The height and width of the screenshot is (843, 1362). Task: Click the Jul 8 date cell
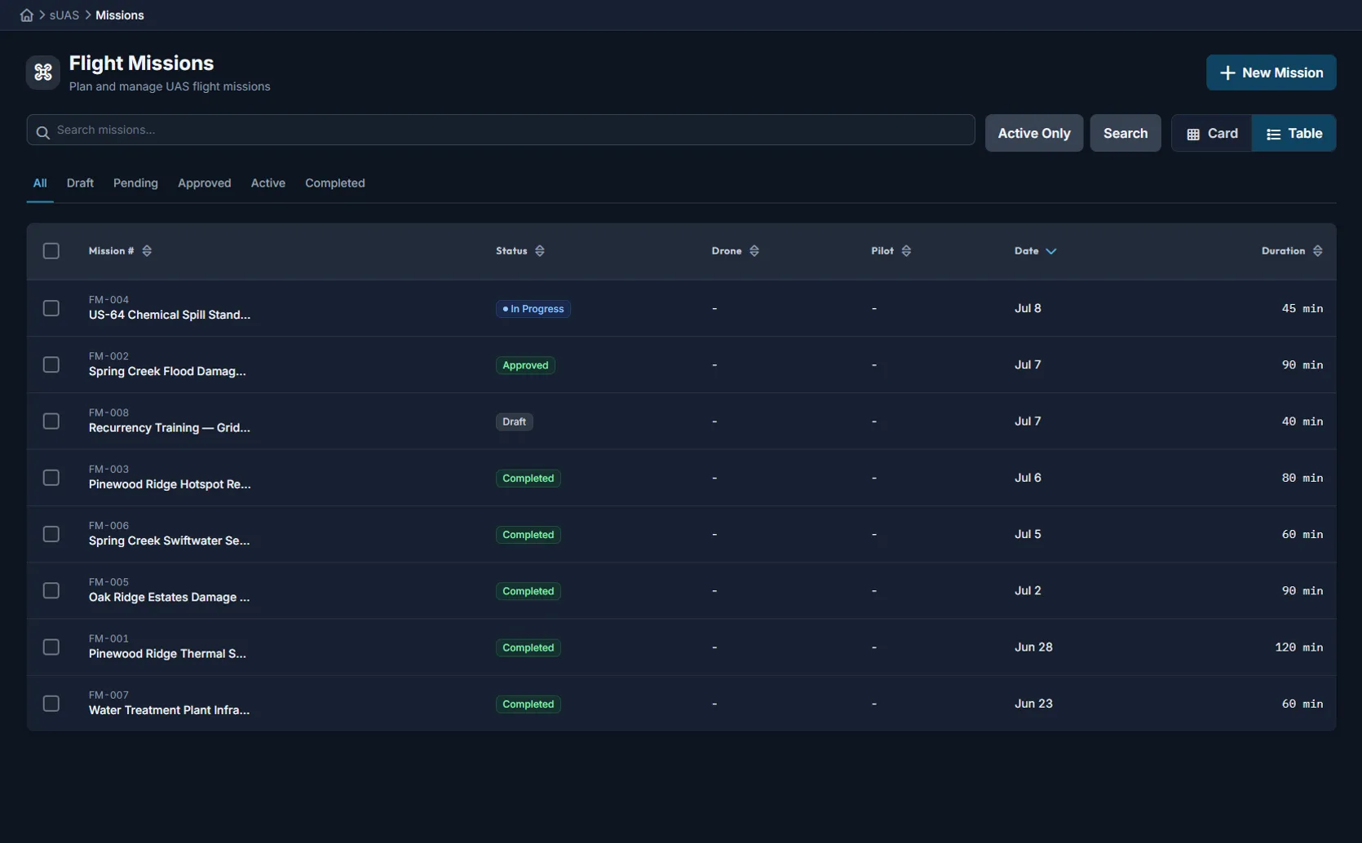pos(1028,308)
